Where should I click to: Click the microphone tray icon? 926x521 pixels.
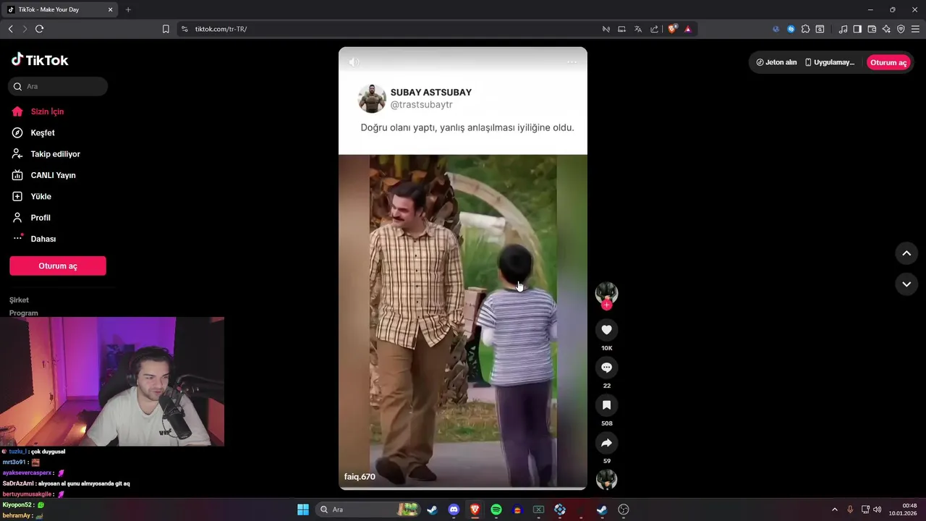[850, 509]
